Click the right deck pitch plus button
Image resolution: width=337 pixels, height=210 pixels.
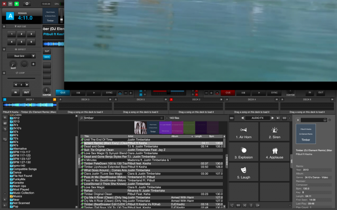pos(211,93)
